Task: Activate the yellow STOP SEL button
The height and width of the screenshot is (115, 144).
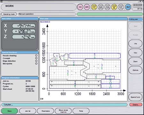Action: [114, 7]
